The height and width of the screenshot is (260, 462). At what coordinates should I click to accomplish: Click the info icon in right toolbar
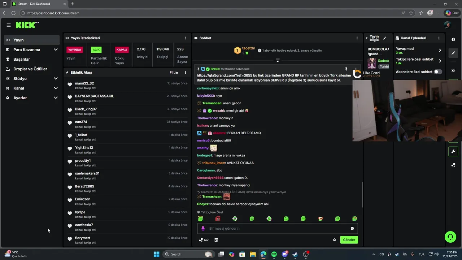(453, 39)
